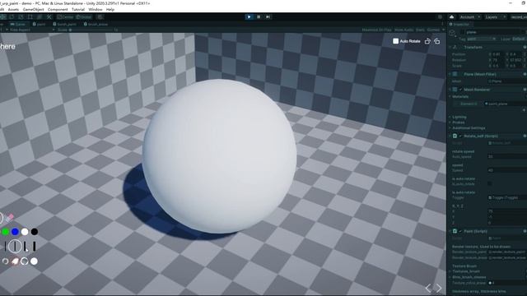Select the eraser tool icon

coord(9,218)
